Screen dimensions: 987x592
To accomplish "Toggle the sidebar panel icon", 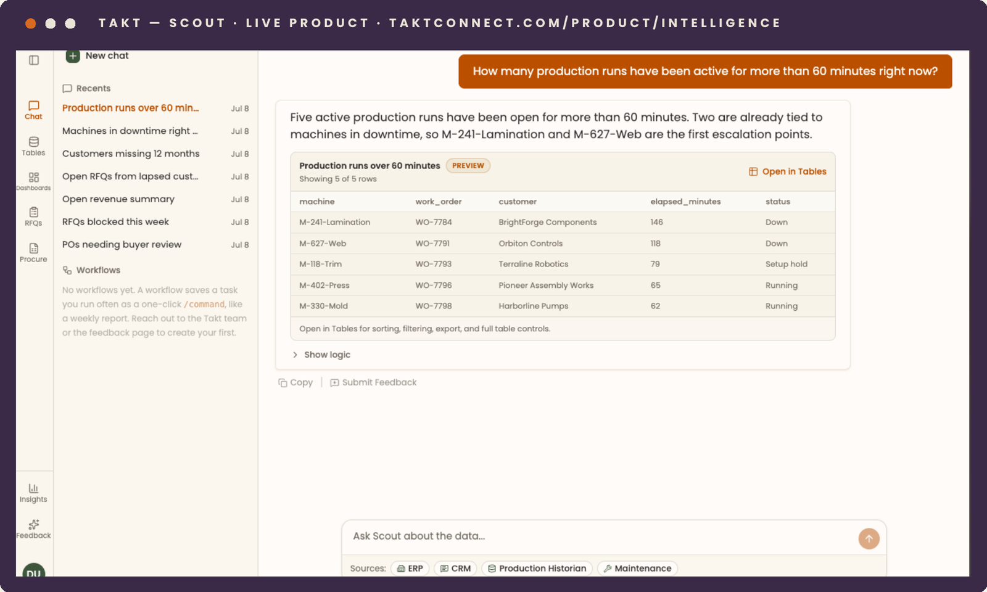I will coord(34,60).
